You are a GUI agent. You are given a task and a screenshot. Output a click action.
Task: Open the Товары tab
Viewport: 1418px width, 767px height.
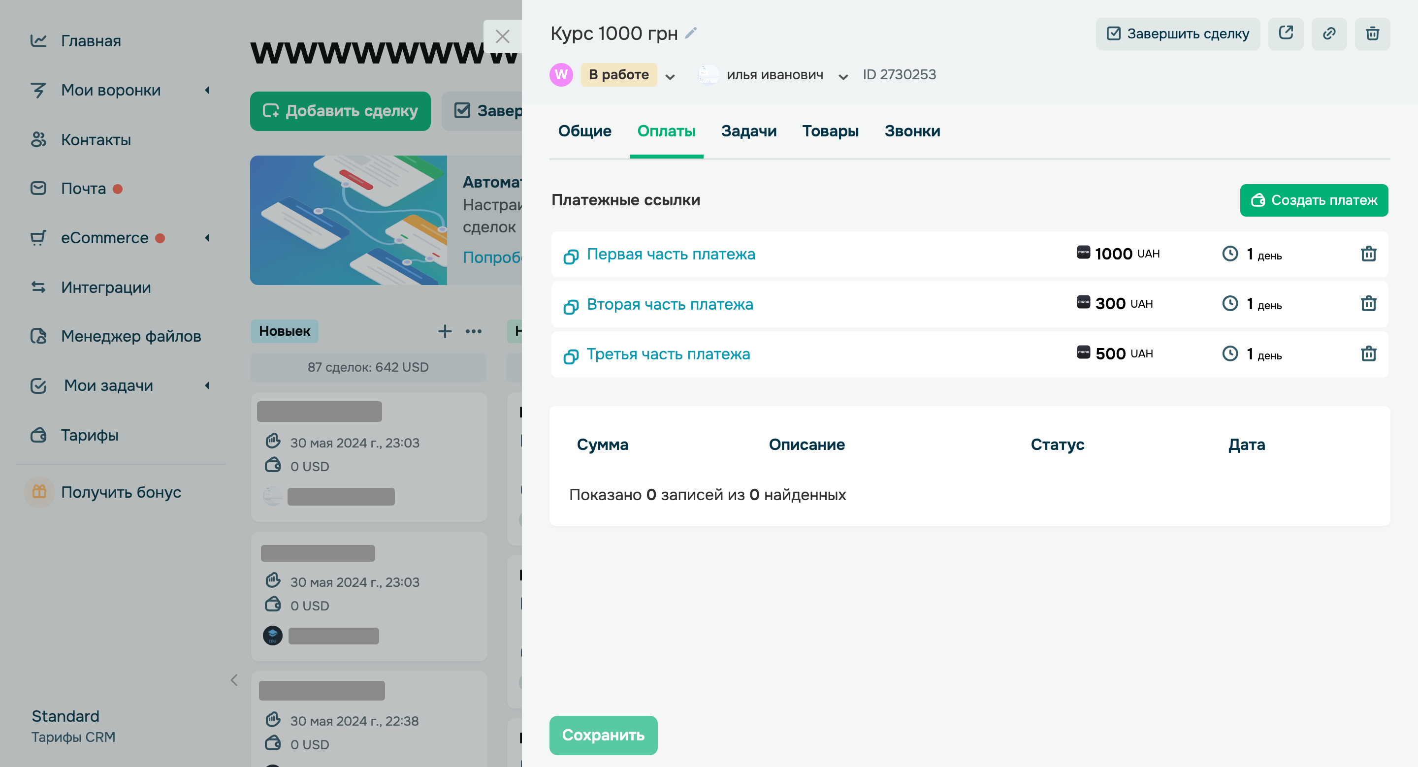click(830, 131)
